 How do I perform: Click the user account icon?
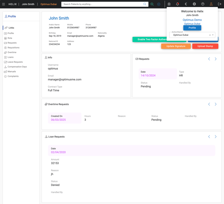point(211,4)
